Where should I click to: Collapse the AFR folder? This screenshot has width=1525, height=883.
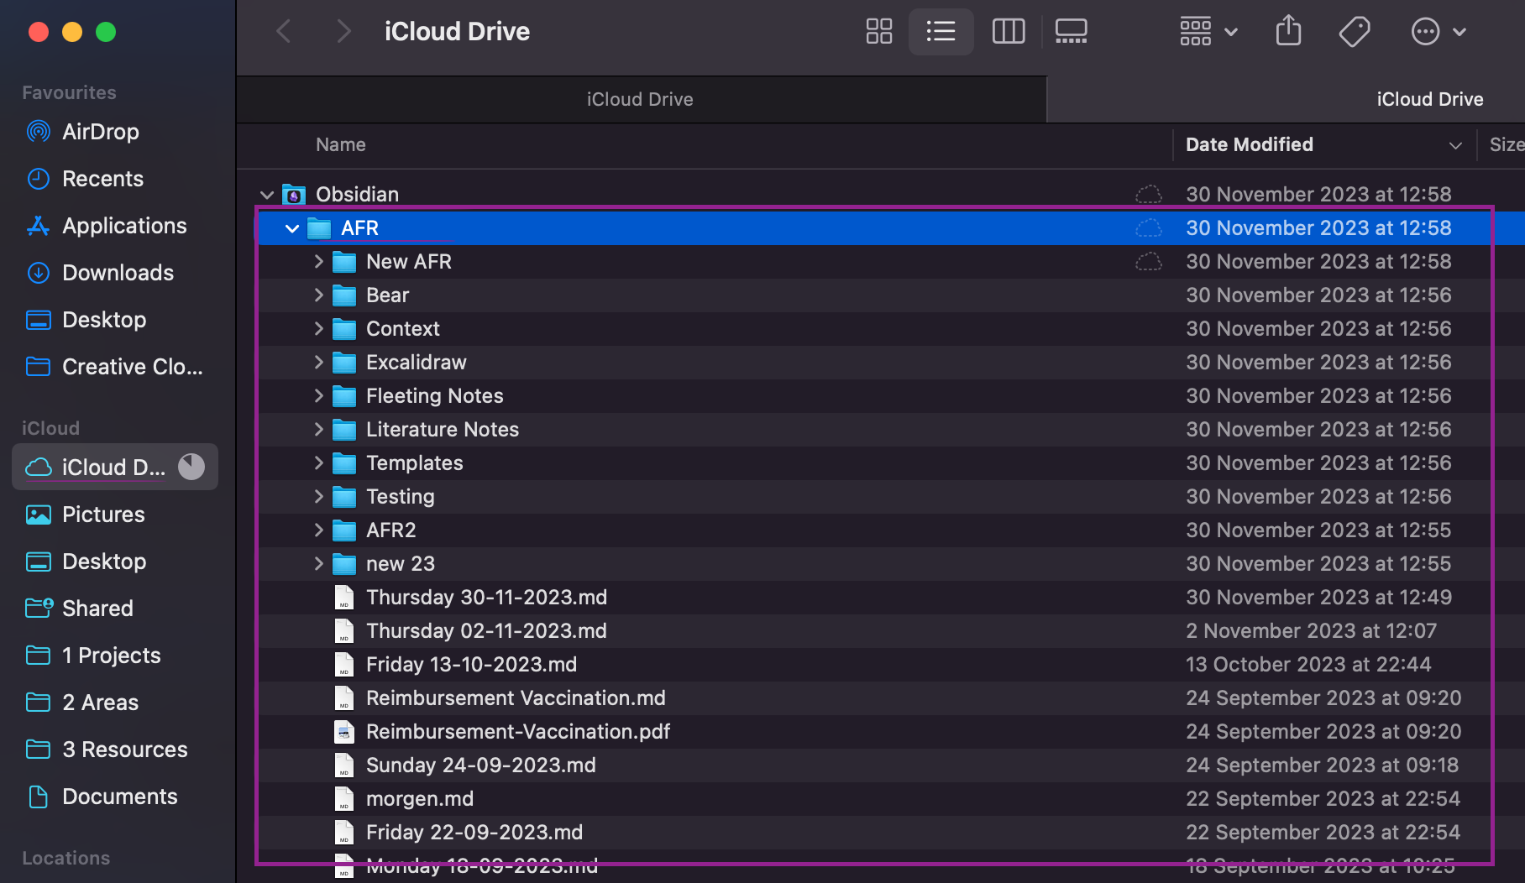(292, 228)
